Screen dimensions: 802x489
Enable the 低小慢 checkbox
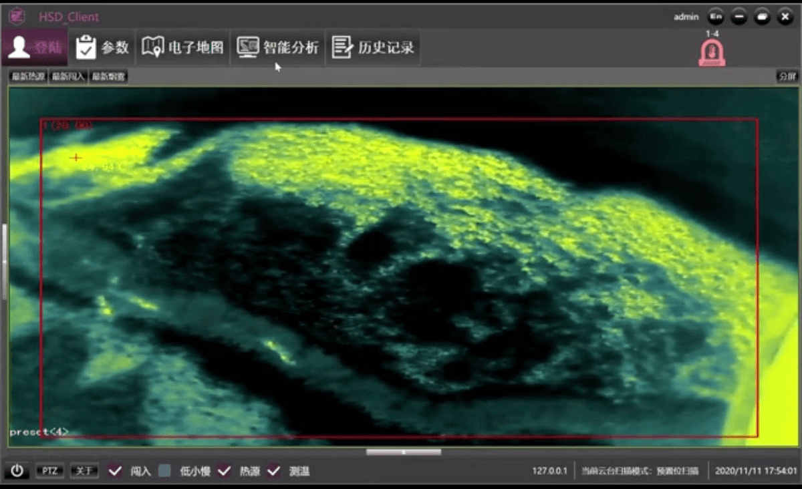click(x=165, y=471)
